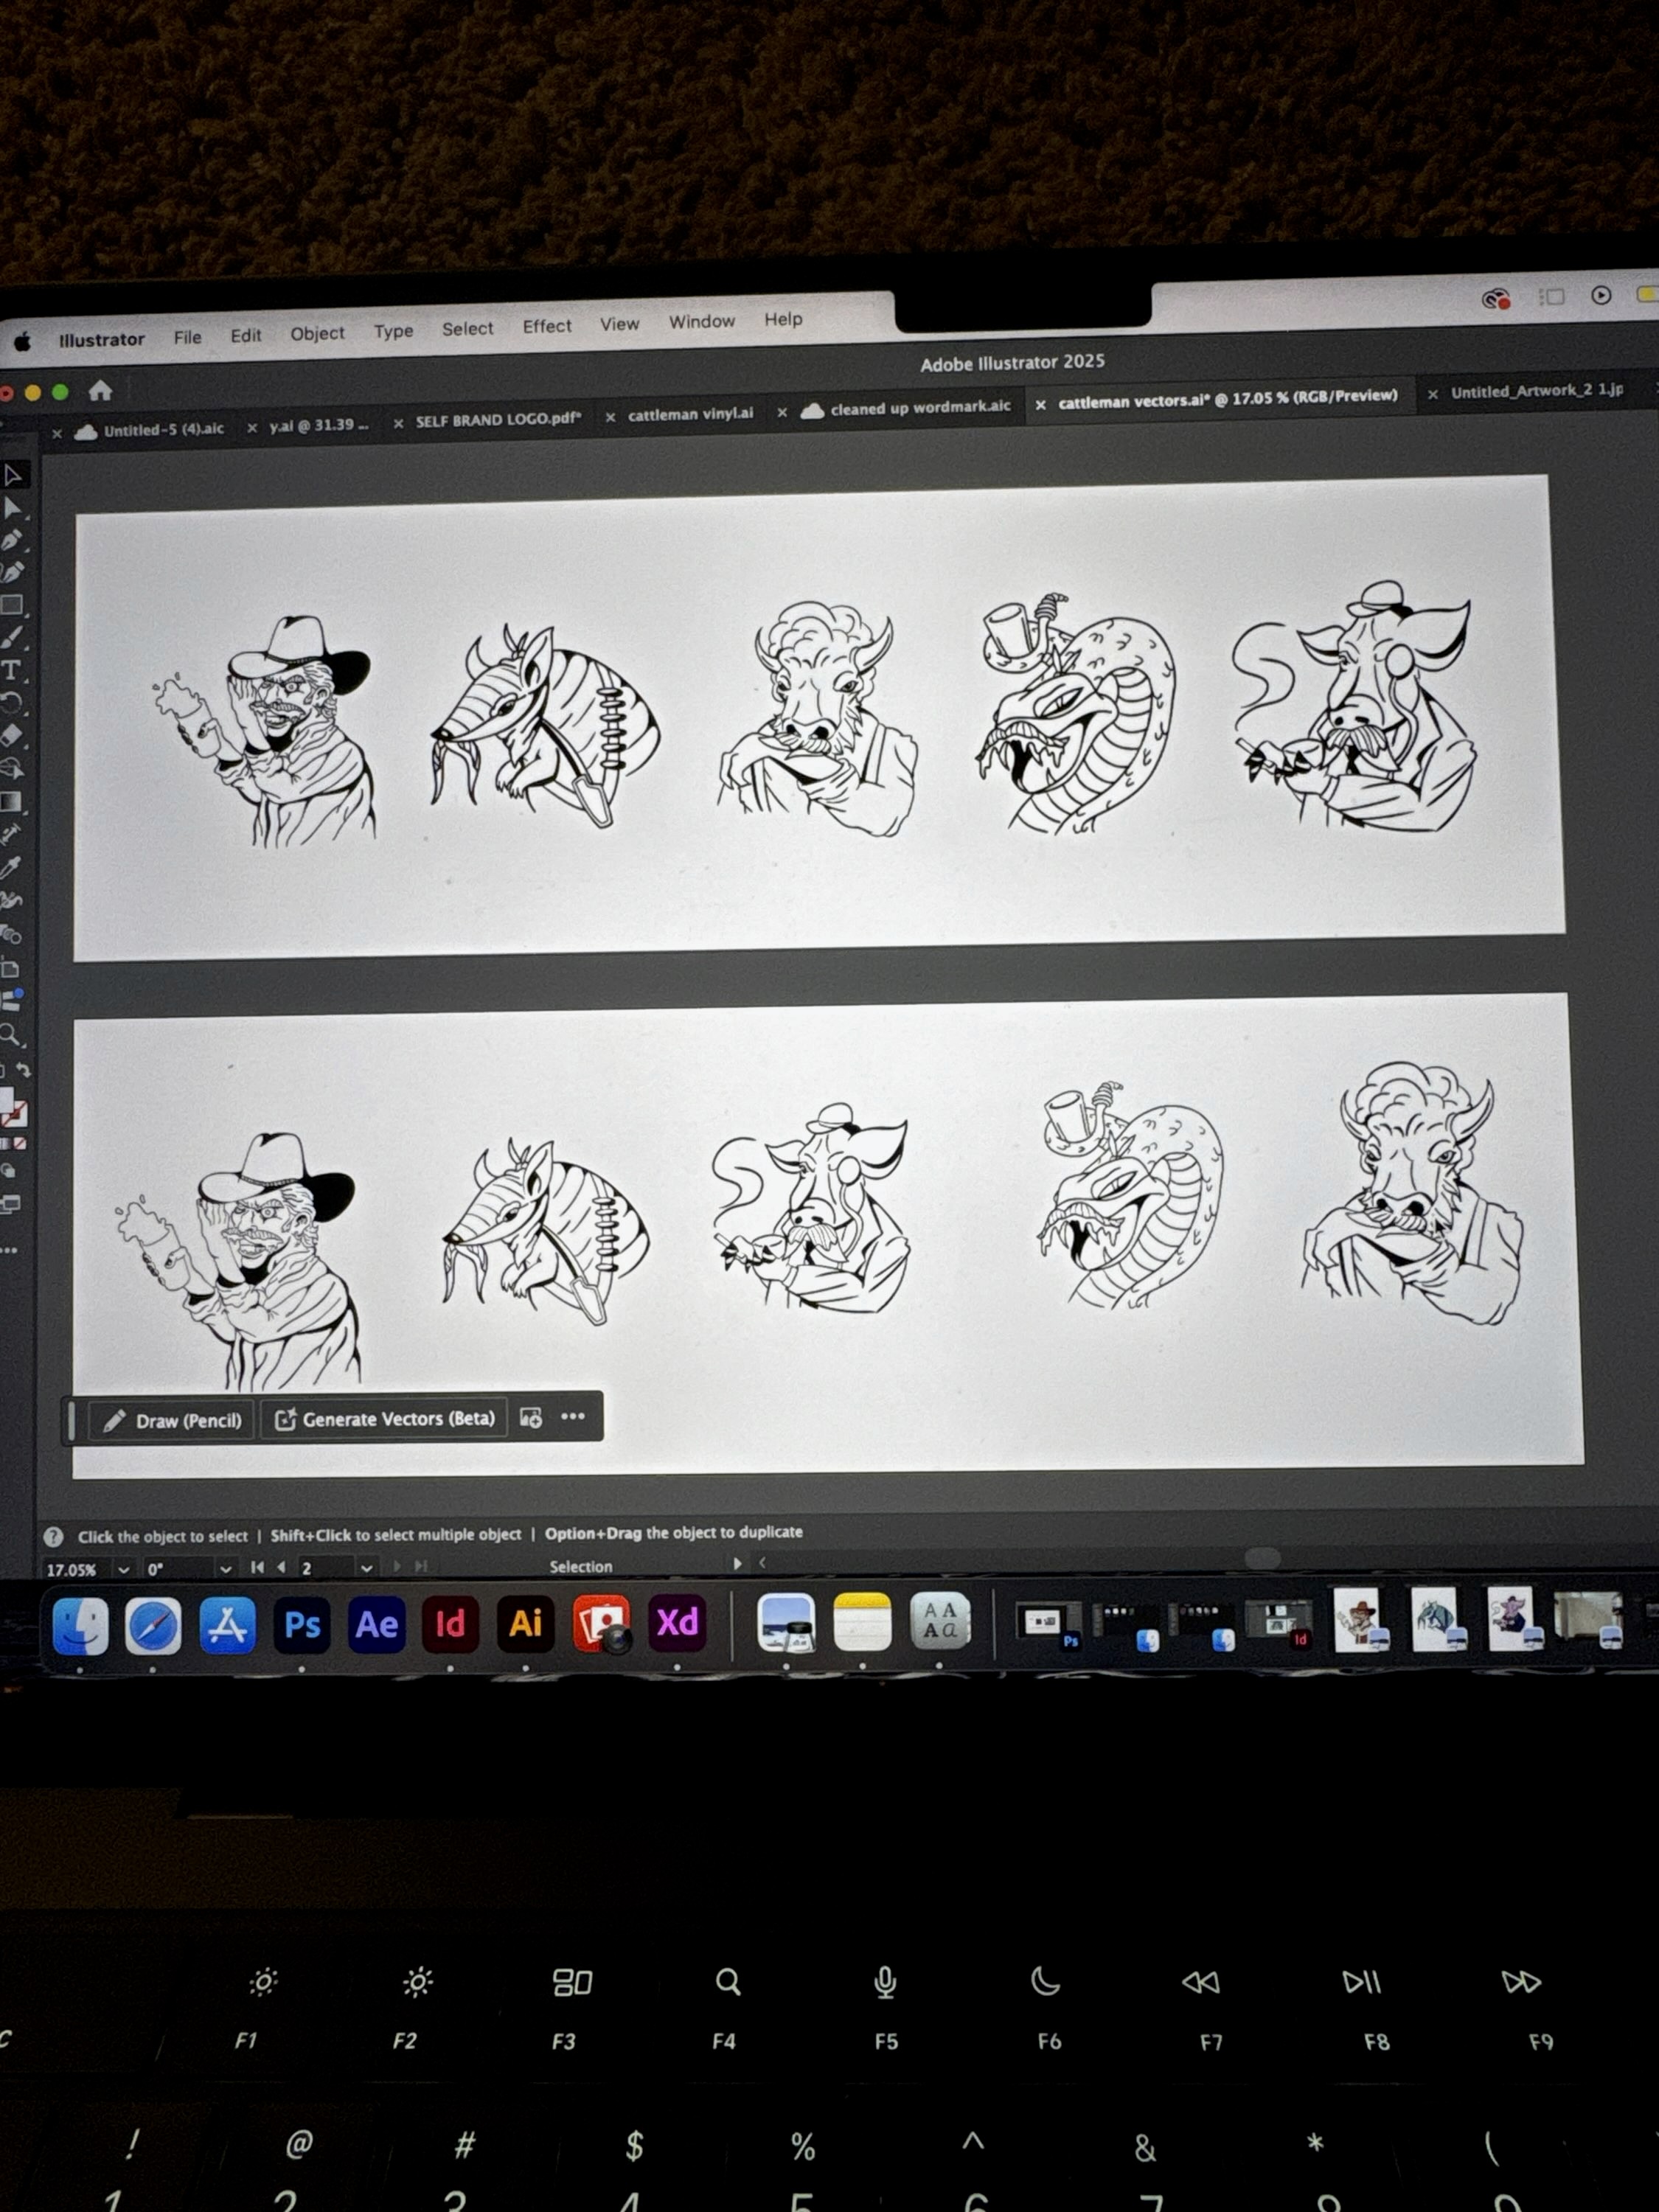Open the rotate view angle dropdown
The image size is (1659, 2212).
tap(225, 1569)
